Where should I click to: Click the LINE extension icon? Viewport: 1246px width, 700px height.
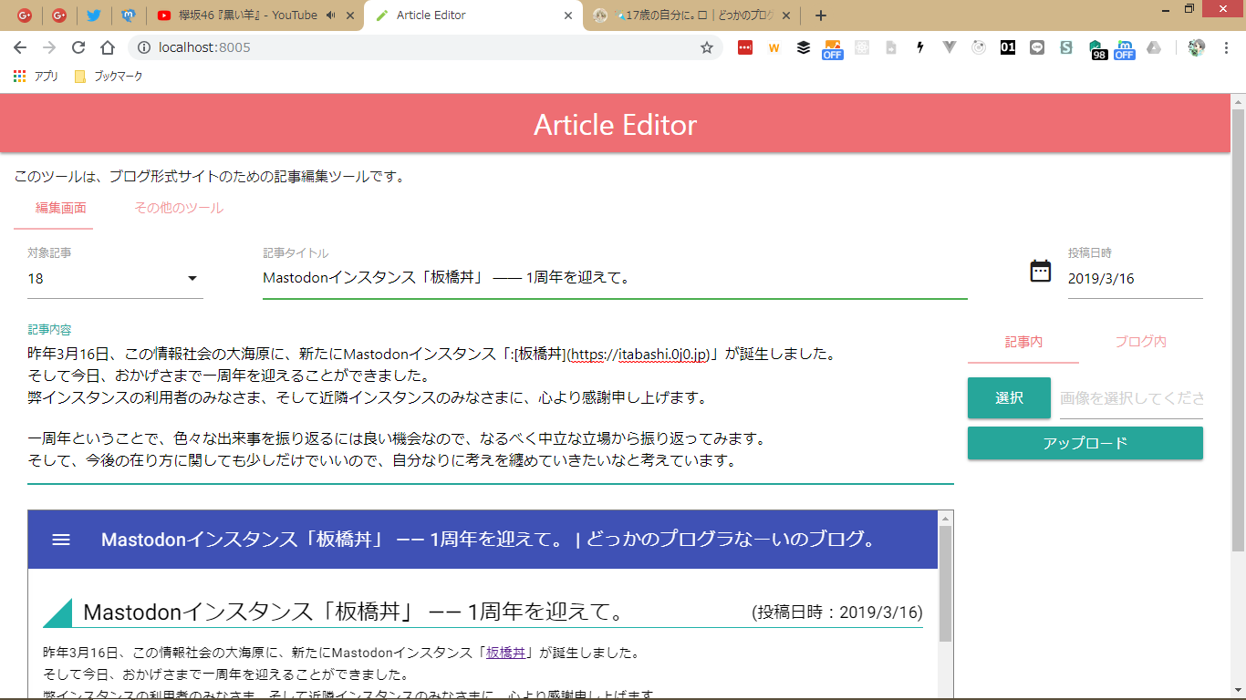(1036, 47)
